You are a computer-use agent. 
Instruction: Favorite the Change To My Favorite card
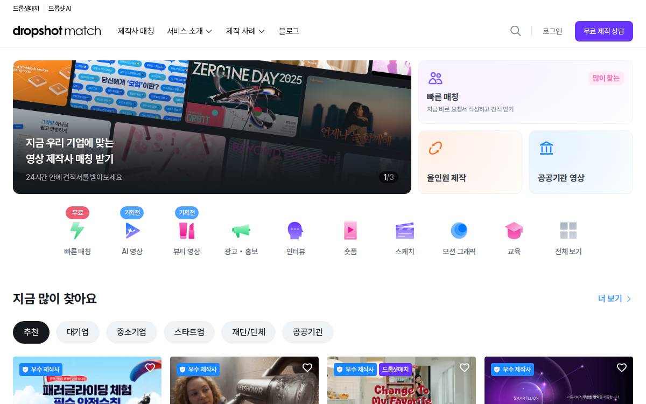pyautogui.click(x=465, y=367)
